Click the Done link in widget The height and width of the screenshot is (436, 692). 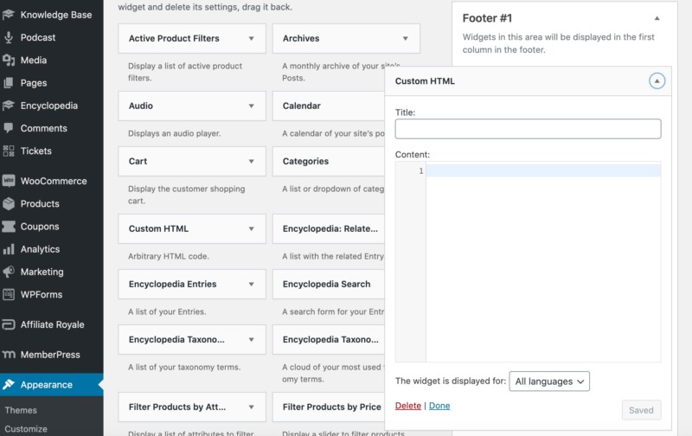pyautogui.click(x=439, y=406)
